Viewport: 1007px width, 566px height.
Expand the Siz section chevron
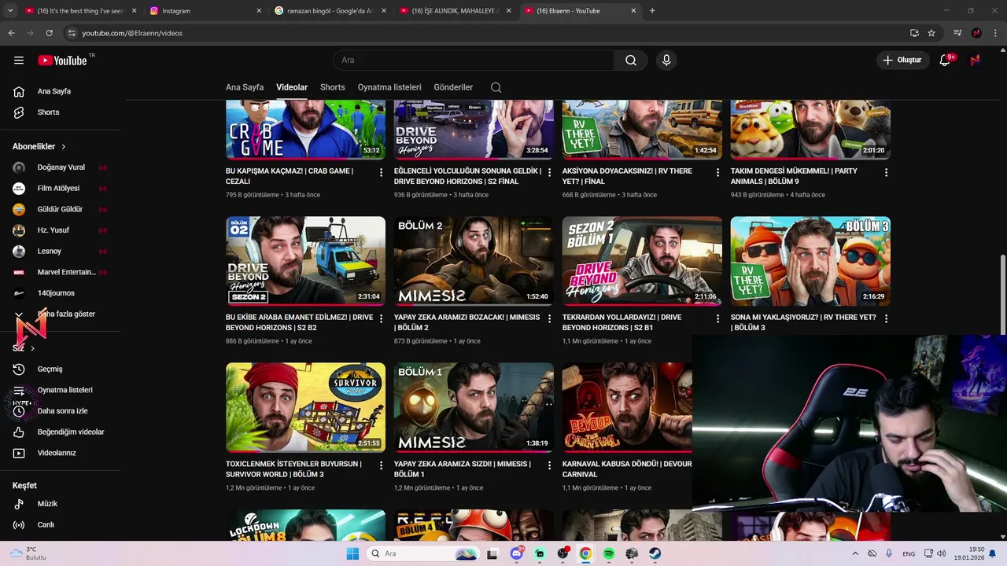(32, 348)
